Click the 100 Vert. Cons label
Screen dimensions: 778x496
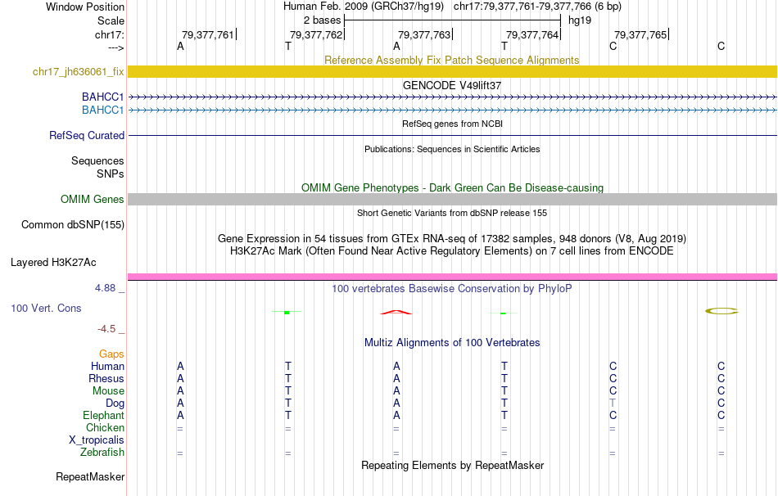46,308
